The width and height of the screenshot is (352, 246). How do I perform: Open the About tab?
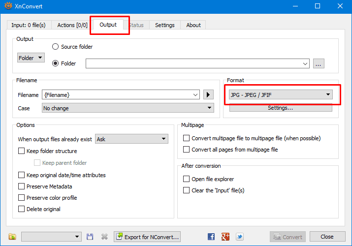pos(193,25)
